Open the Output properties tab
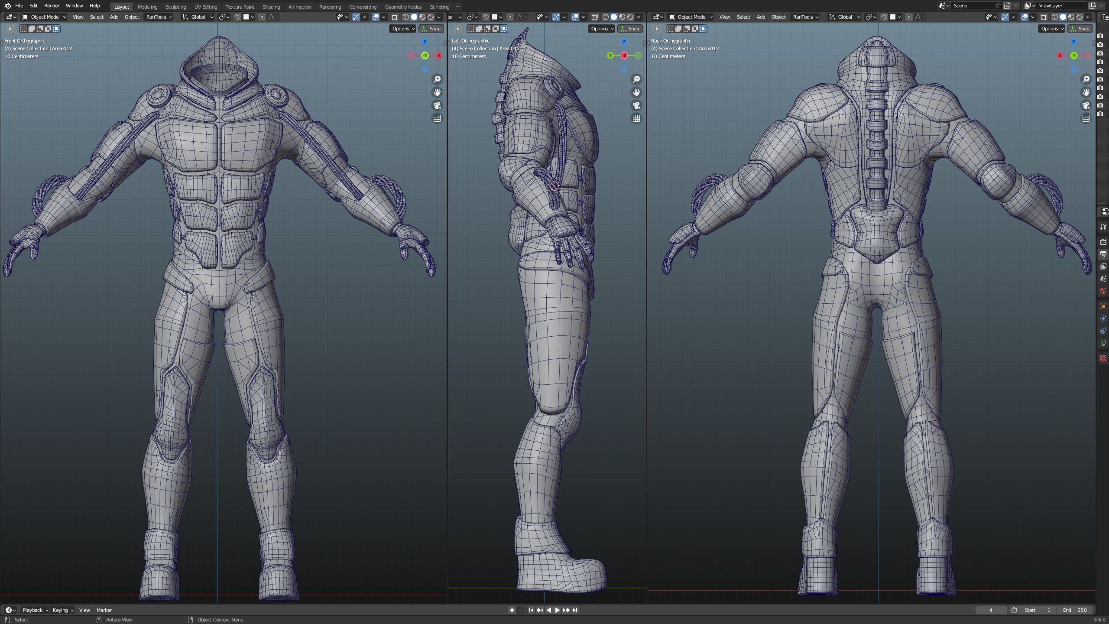 1103,254
